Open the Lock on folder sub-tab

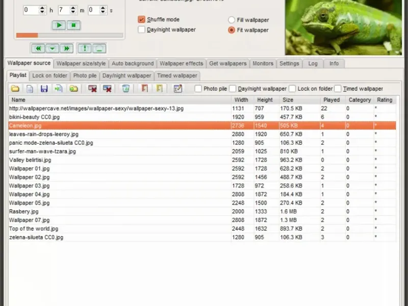pos(49,75)
